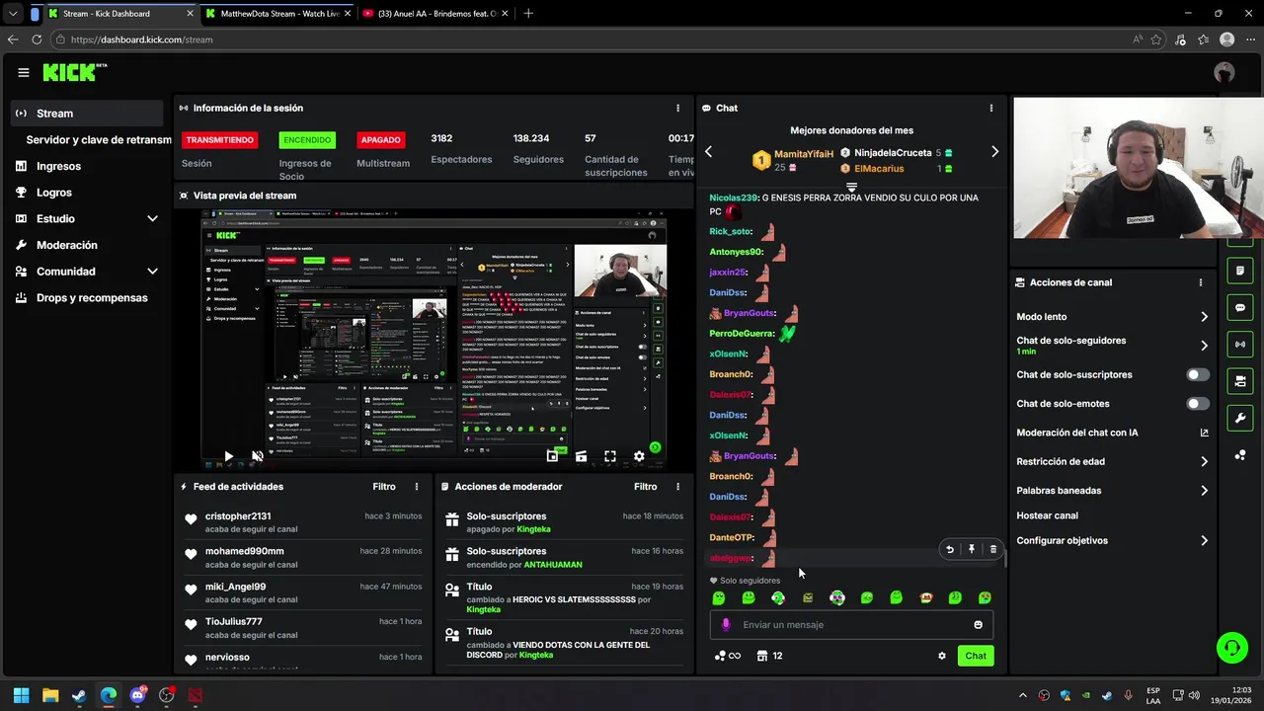The height and width of the screenshot is (711, 1264).
Task: Open Restricción de edad settings
Action: [x=1112, y=461]
